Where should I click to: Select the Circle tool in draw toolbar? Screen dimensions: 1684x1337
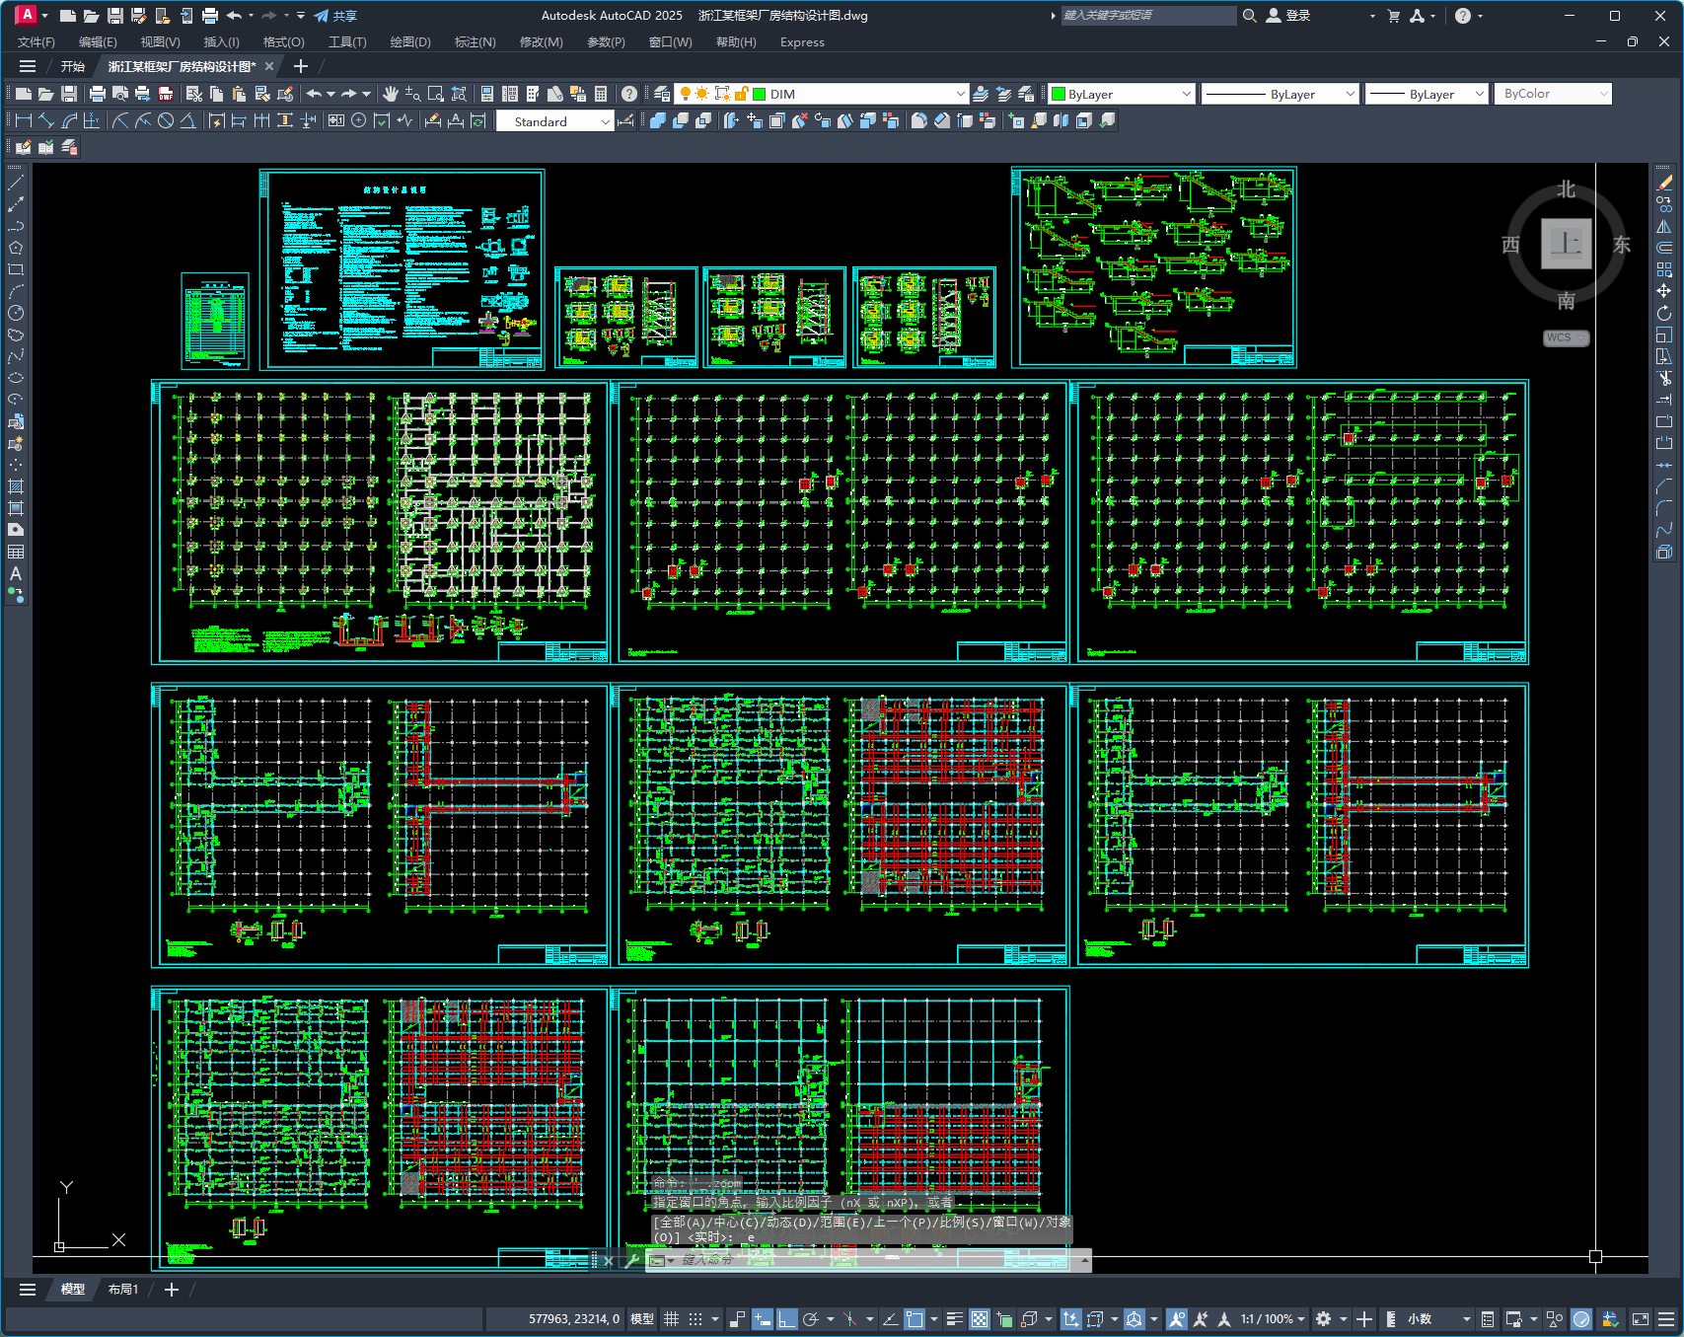(x=16, y=313)
